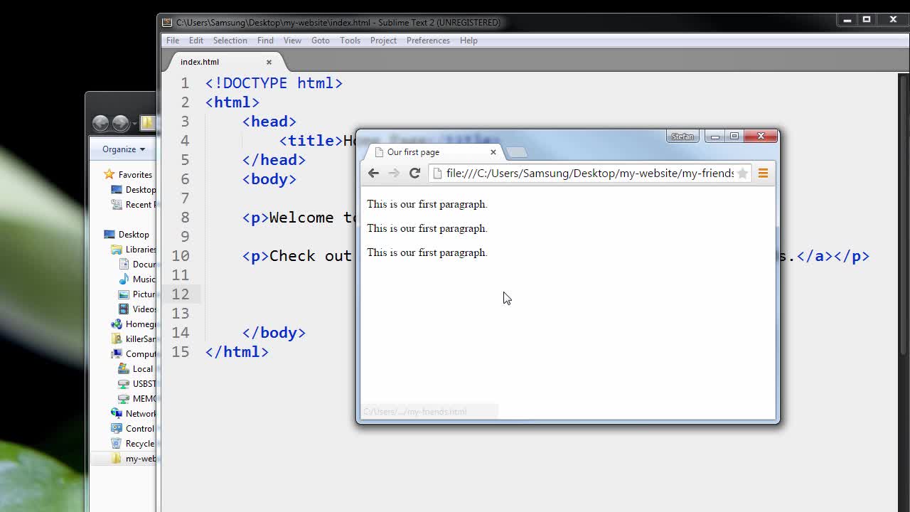The image size is (910, 512).
Task: Click the Explorer back navigation button
Action: point(100,123)
